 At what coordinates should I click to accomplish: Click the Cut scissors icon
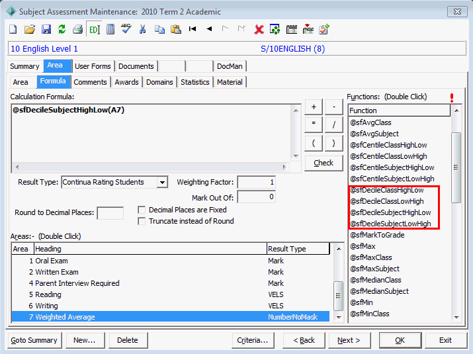point(142,29)
